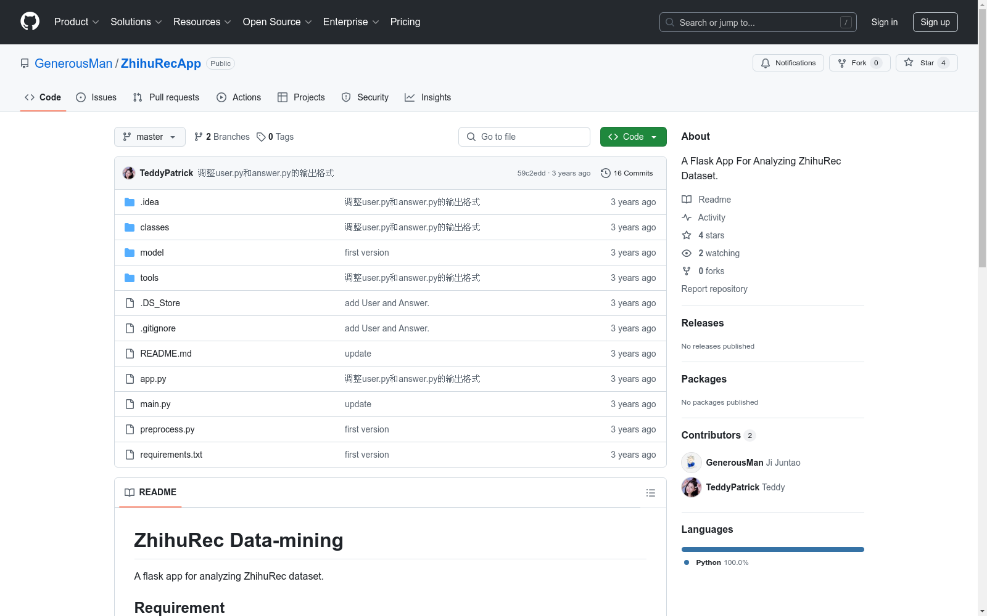
Task: Click GenerousMan contributor avatar
Action: (692, 463)
